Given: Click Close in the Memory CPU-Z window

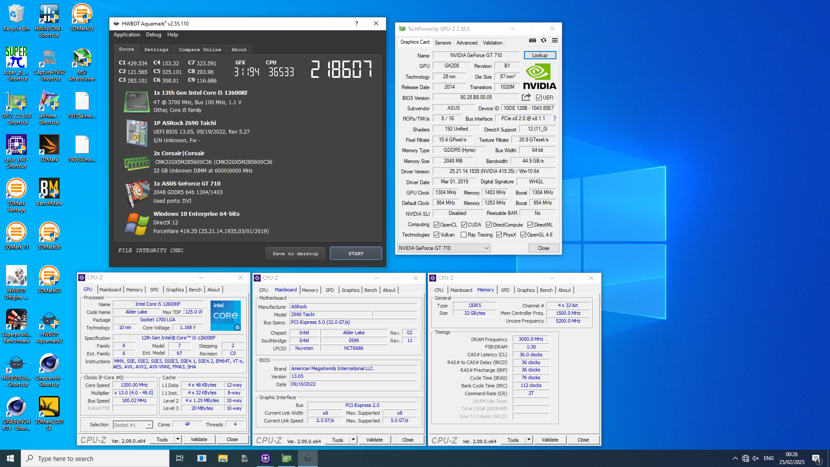Looking at the screenshot, I should tap(583, 440).
